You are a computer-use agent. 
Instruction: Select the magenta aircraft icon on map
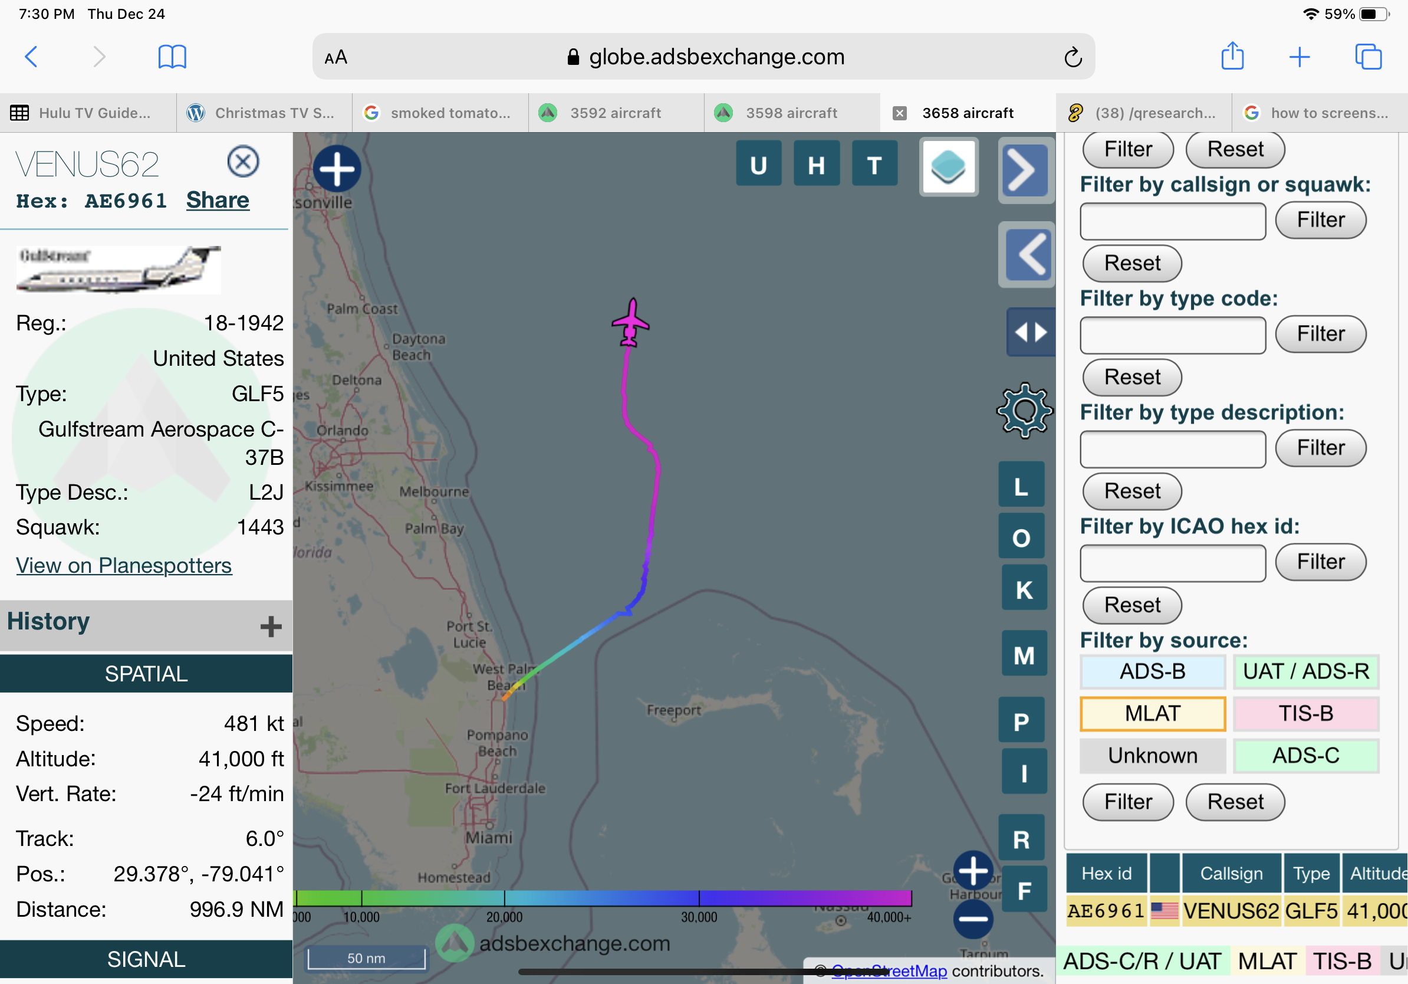(630, 323)
